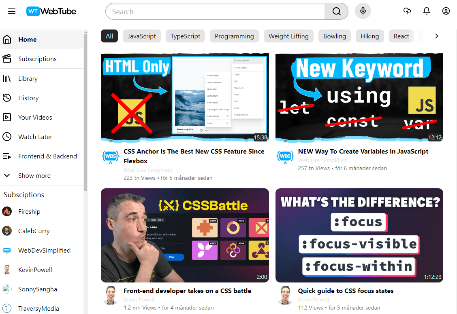This screenshot has width=457, height=314.
Task: Click Web Dev Simplified under CSS Anchor video
Action: (x=148, y=169)
